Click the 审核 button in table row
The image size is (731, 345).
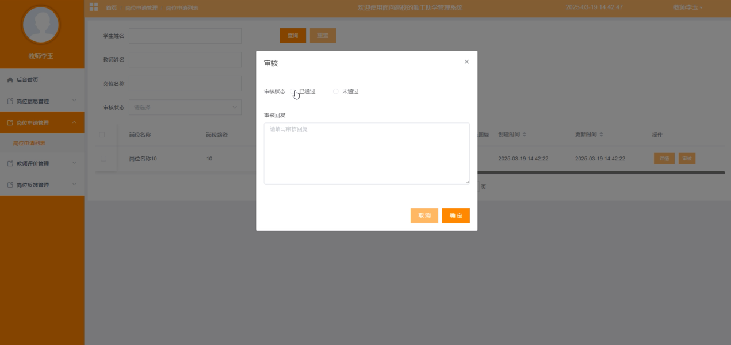pyautogui.click(x=687, y=158)
